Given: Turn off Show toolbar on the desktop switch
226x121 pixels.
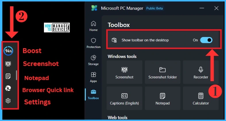Looking at the screenshot, I should (x=206, y=40).
